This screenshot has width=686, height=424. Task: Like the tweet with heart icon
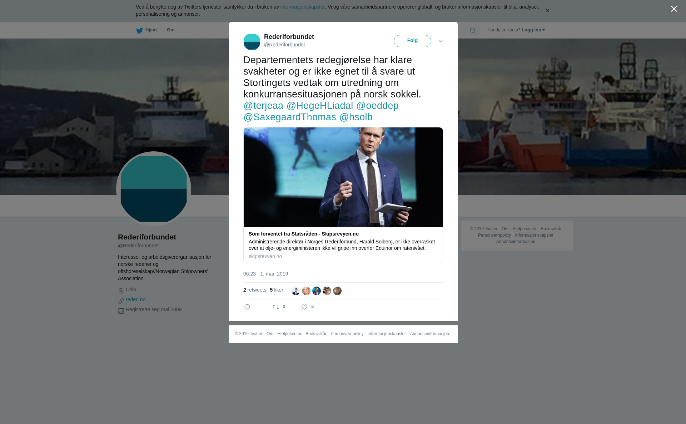[304, 307]
